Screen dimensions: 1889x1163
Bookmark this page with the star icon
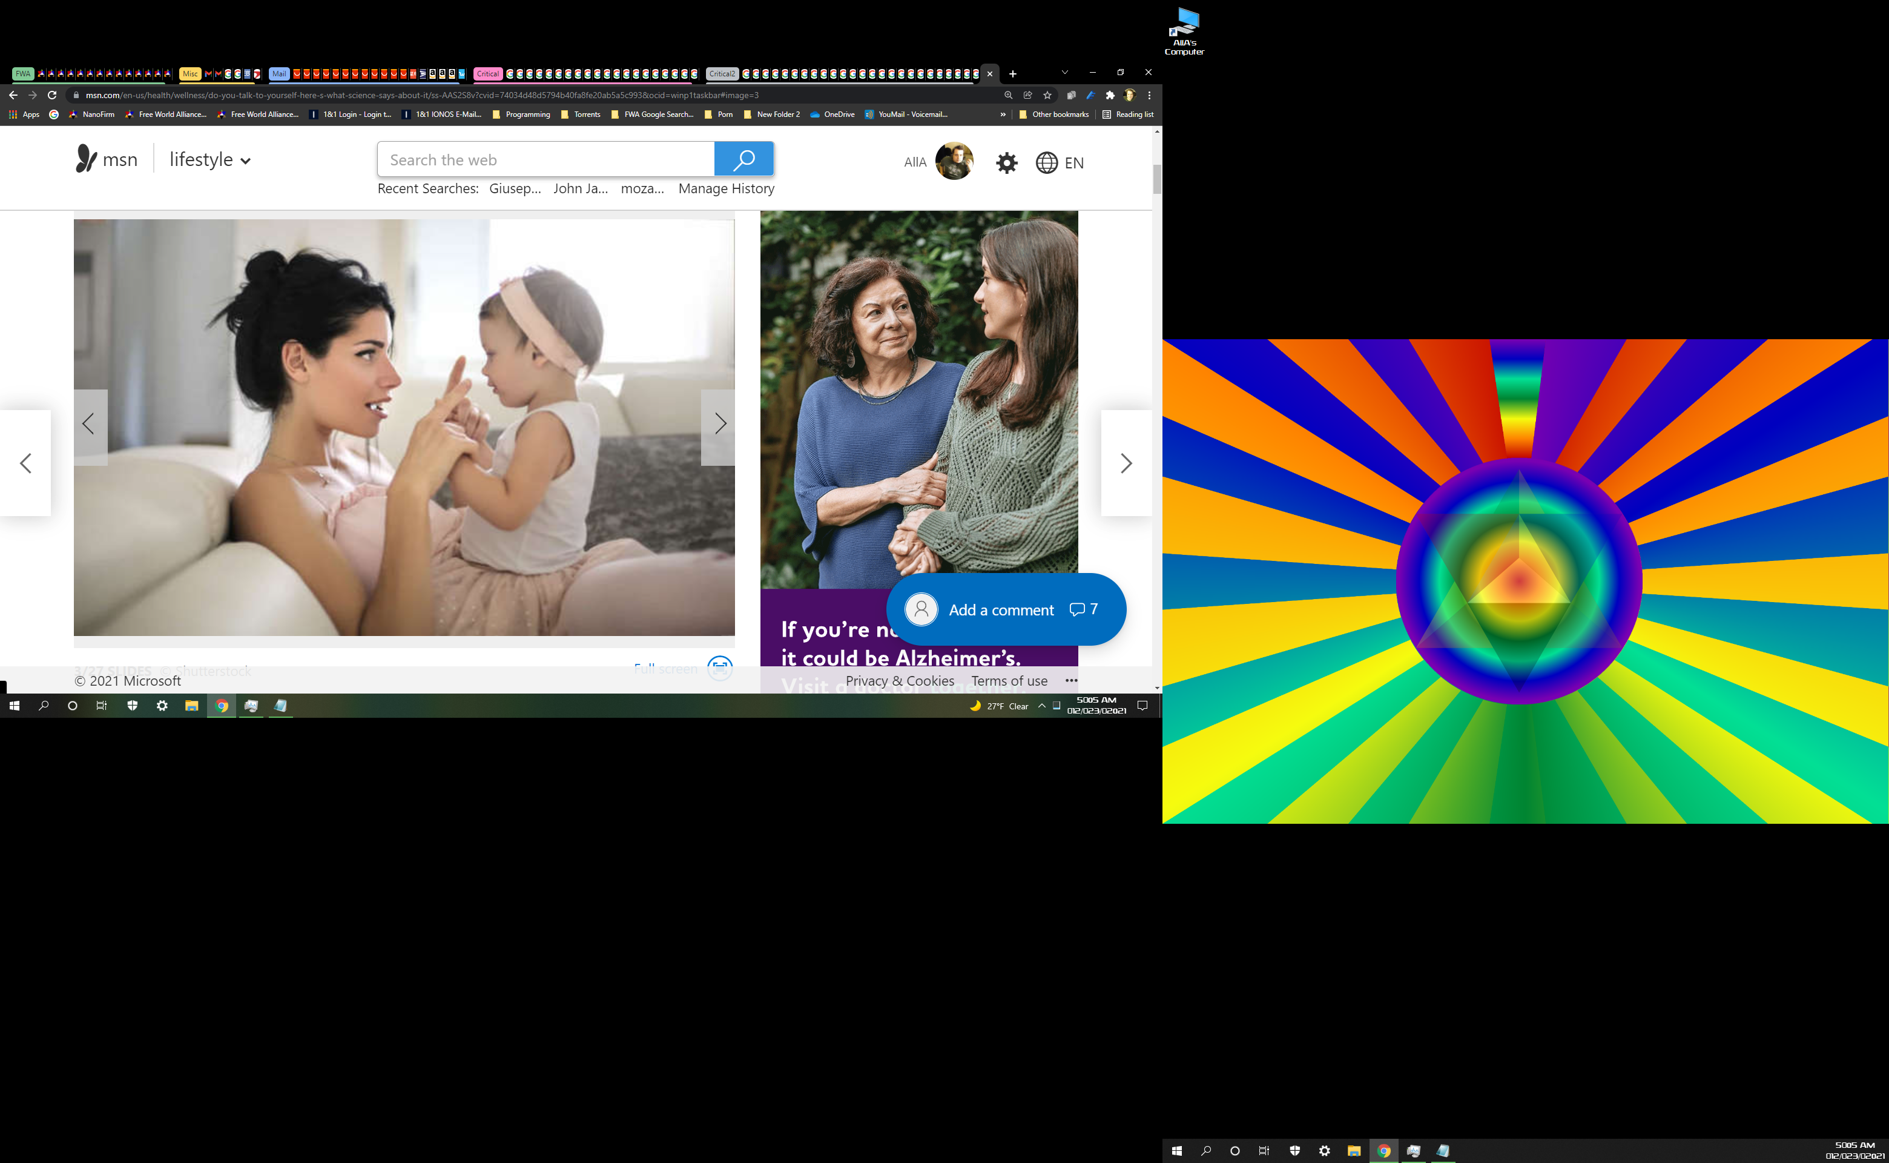pos(1047,95)
